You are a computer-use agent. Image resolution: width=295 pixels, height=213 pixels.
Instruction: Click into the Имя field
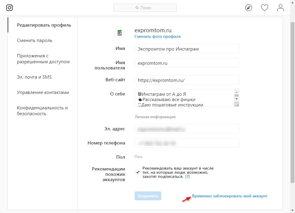pos(187,49)
